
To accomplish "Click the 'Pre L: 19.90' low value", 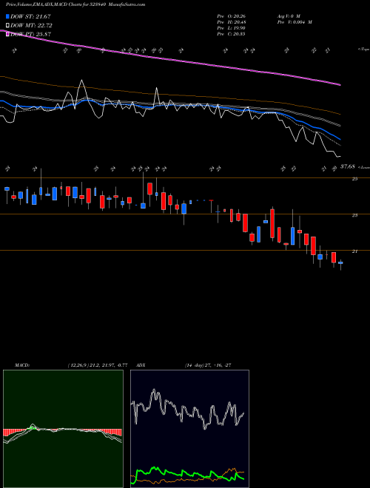I will [231, 28].
